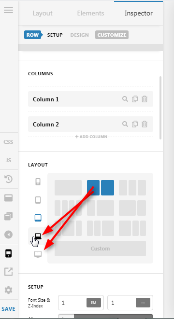Screen dimensions: 174x319
Task: Delete Column 1 with trash icon
Action: [145, 99]
